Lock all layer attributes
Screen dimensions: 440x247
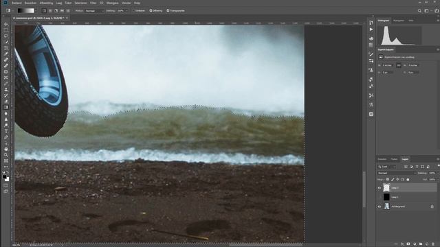click(x=408, y=180)
